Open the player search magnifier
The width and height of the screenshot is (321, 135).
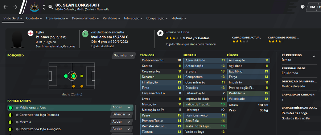(x=50, y=7)
